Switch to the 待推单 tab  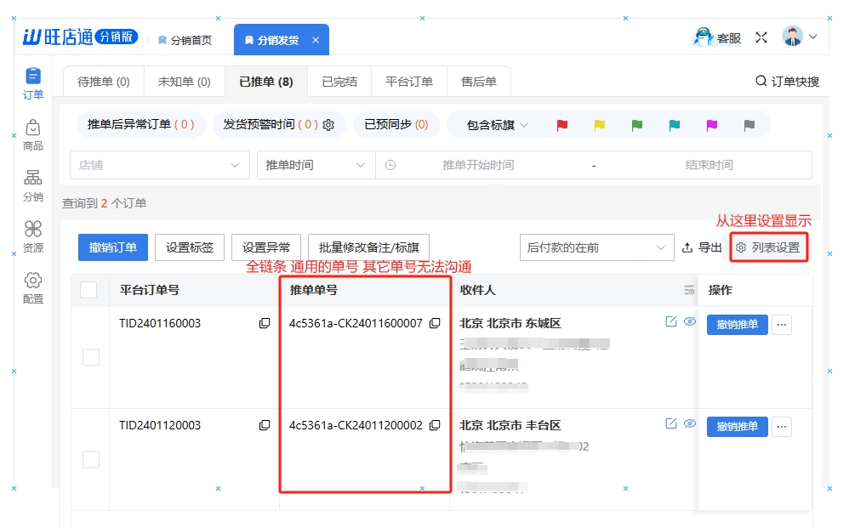click(103, 82)
